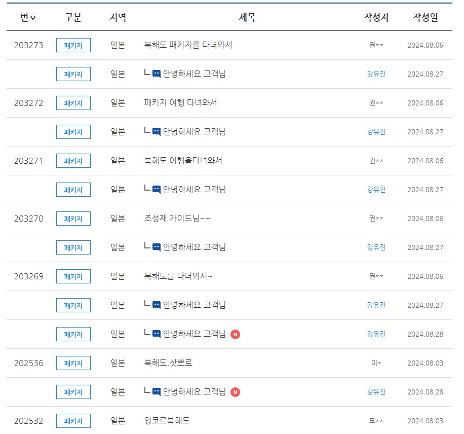Open post titled 북해도 여행을다녀와서
Viewport: 464px width, 434px height.
click(183, 161)
